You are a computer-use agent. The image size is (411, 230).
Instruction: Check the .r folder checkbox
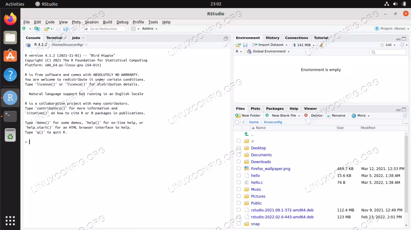pos(239,141)
